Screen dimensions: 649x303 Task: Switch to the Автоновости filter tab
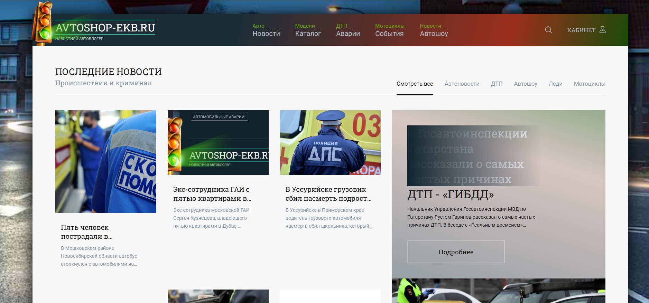tap(462, 84)
